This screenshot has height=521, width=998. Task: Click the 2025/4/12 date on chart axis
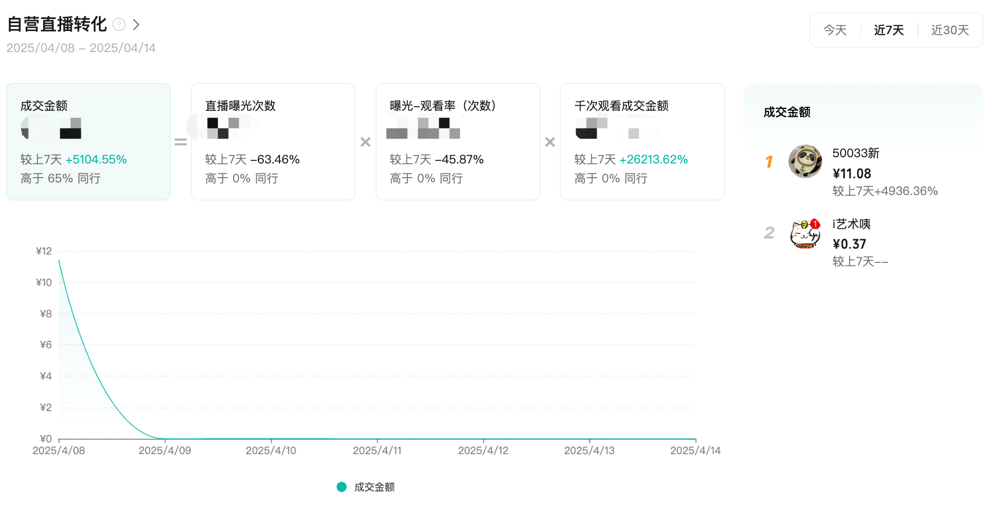483,451
